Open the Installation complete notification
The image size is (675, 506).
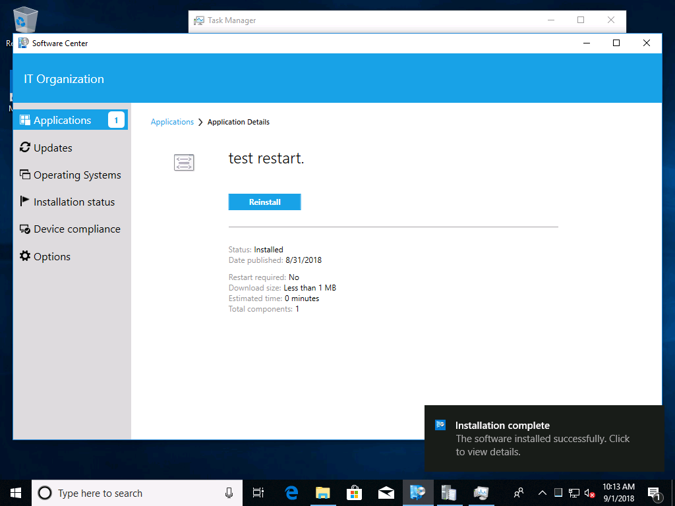click(544, 438)
